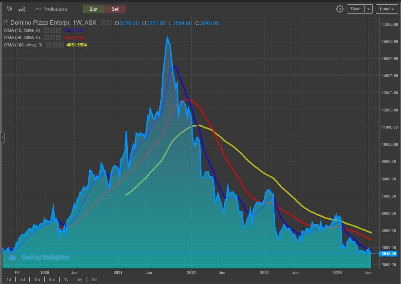The image size is (401, 284).
Task: Click 2024 on the time axis
Action: 338,273
